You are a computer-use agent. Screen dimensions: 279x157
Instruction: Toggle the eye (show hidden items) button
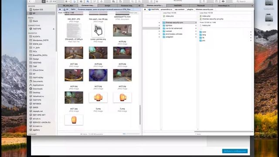click(x=223, y=1)
